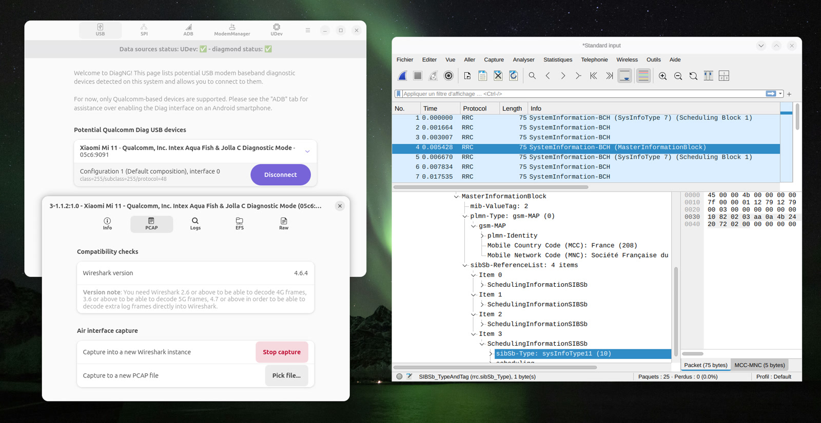821x423 pixels.
Task: Toggle auto-scroll during live capture
Action: pos(625,76)
